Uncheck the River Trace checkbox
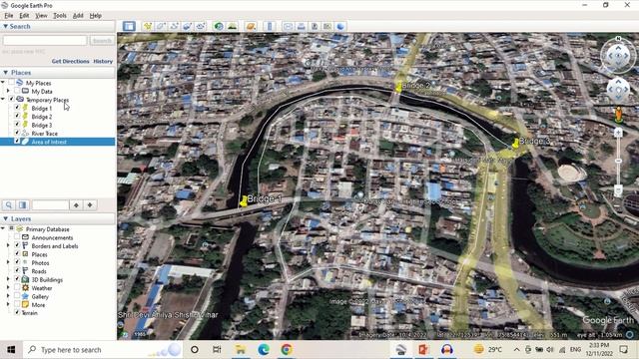Image resolution: width=639 pixels, height=359 pixels. pyautogui.click(x=17, y=133)
